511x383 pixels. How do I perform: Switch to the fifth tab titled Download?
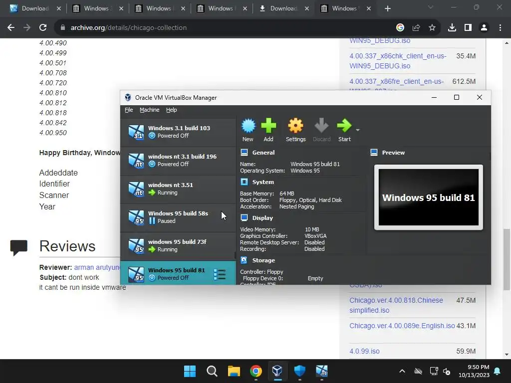283,8
